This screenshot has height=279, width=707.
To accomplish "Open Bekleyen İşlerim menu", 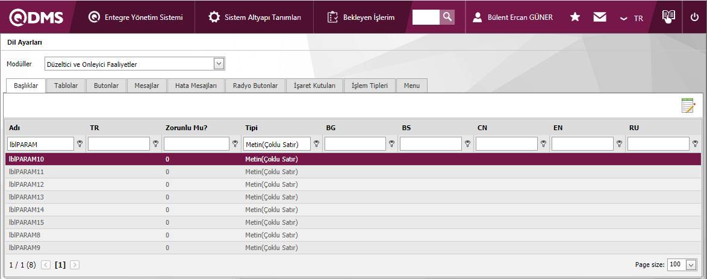I will (x=361, y=17).
